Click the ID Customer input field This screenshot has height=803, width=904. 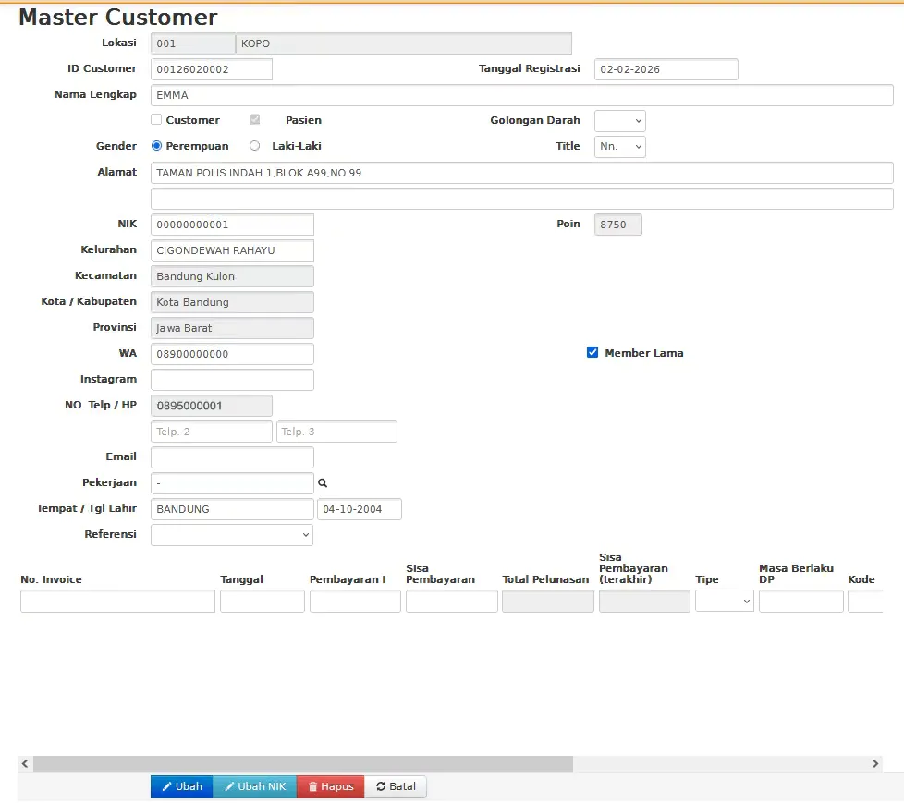(212, 69)
